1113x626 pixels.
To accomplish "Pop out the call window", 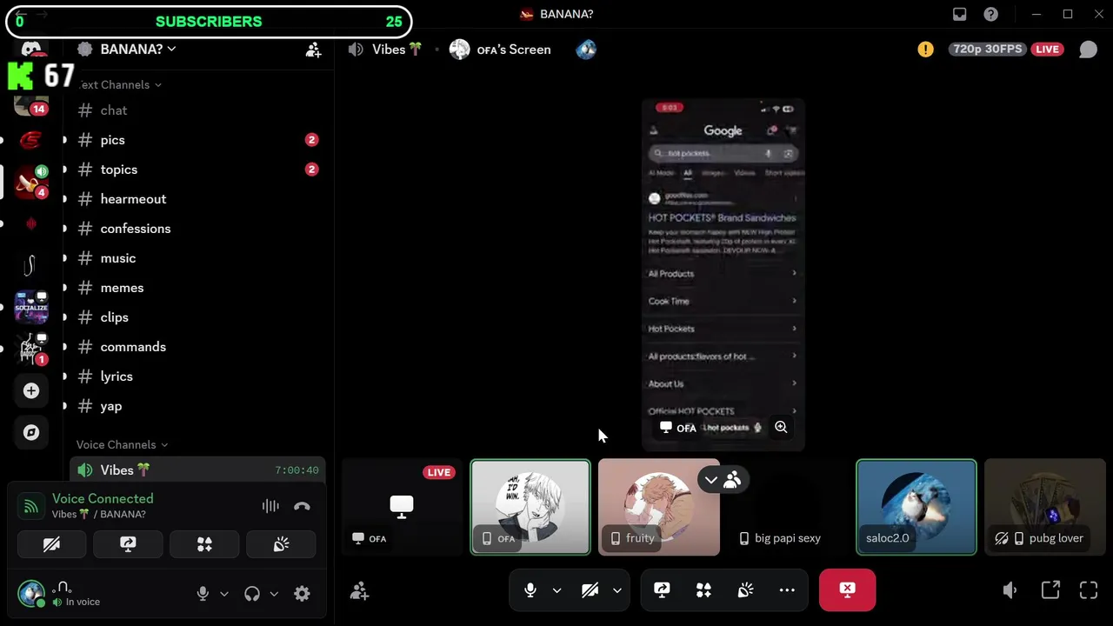I will [1050, 590].
